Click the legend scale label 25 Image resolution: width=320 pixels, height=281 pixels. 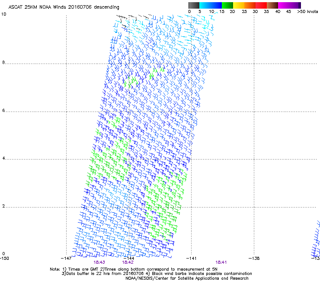tap(244, 12)
